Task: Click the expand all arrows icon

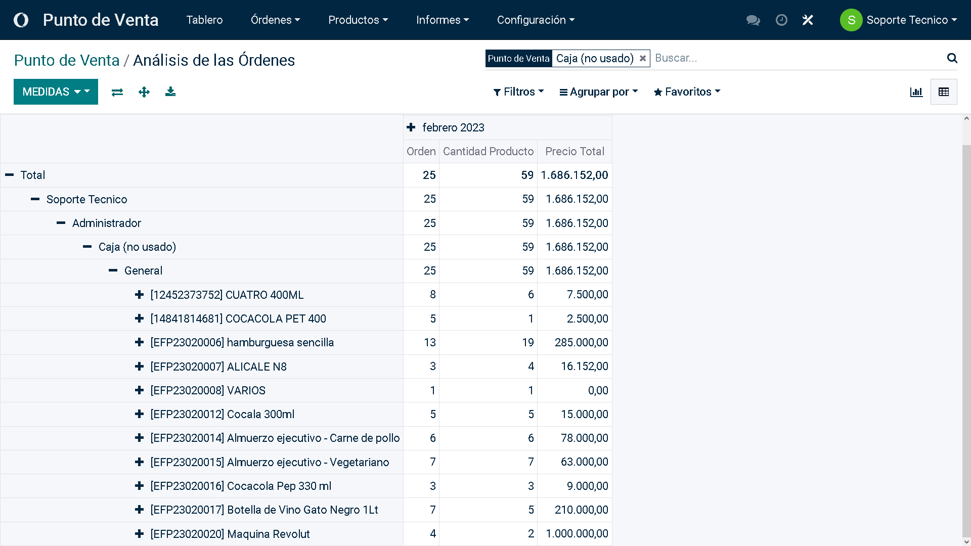Action: [144, 92]
